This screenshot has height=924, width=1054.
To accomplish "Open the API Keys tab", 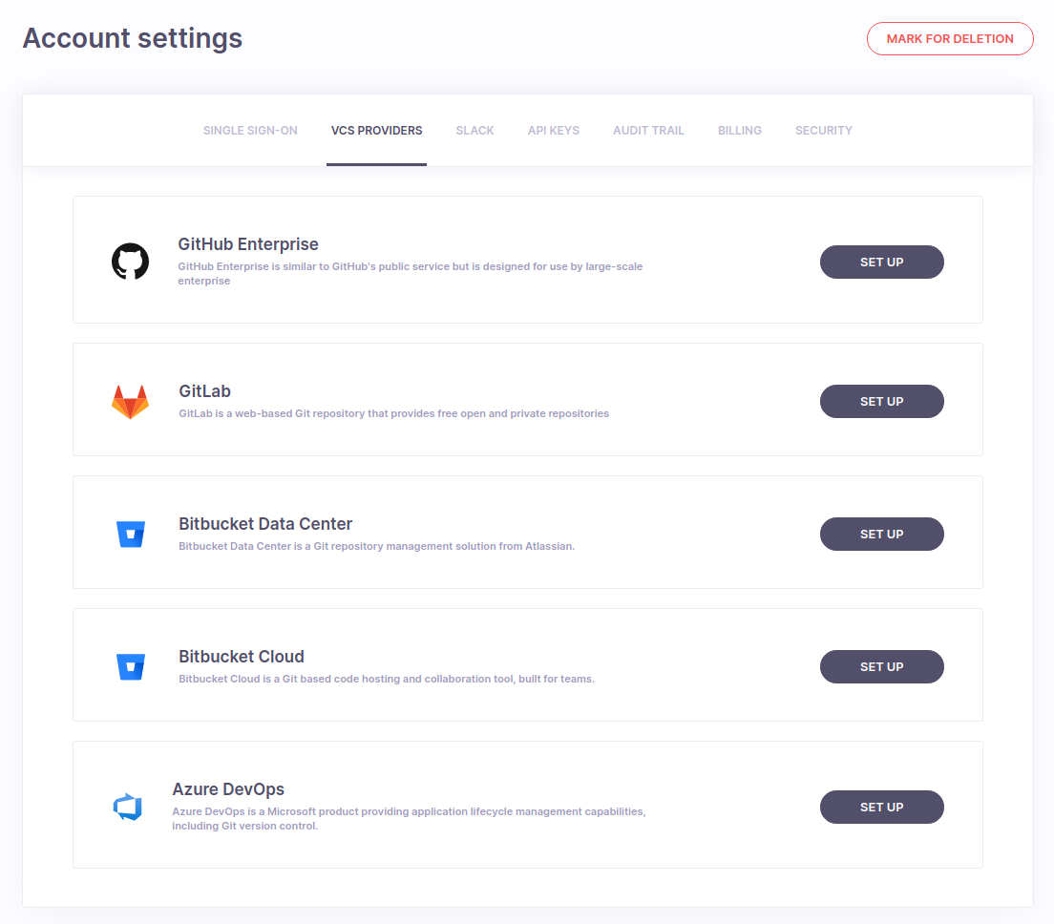I will pos(554,131).
